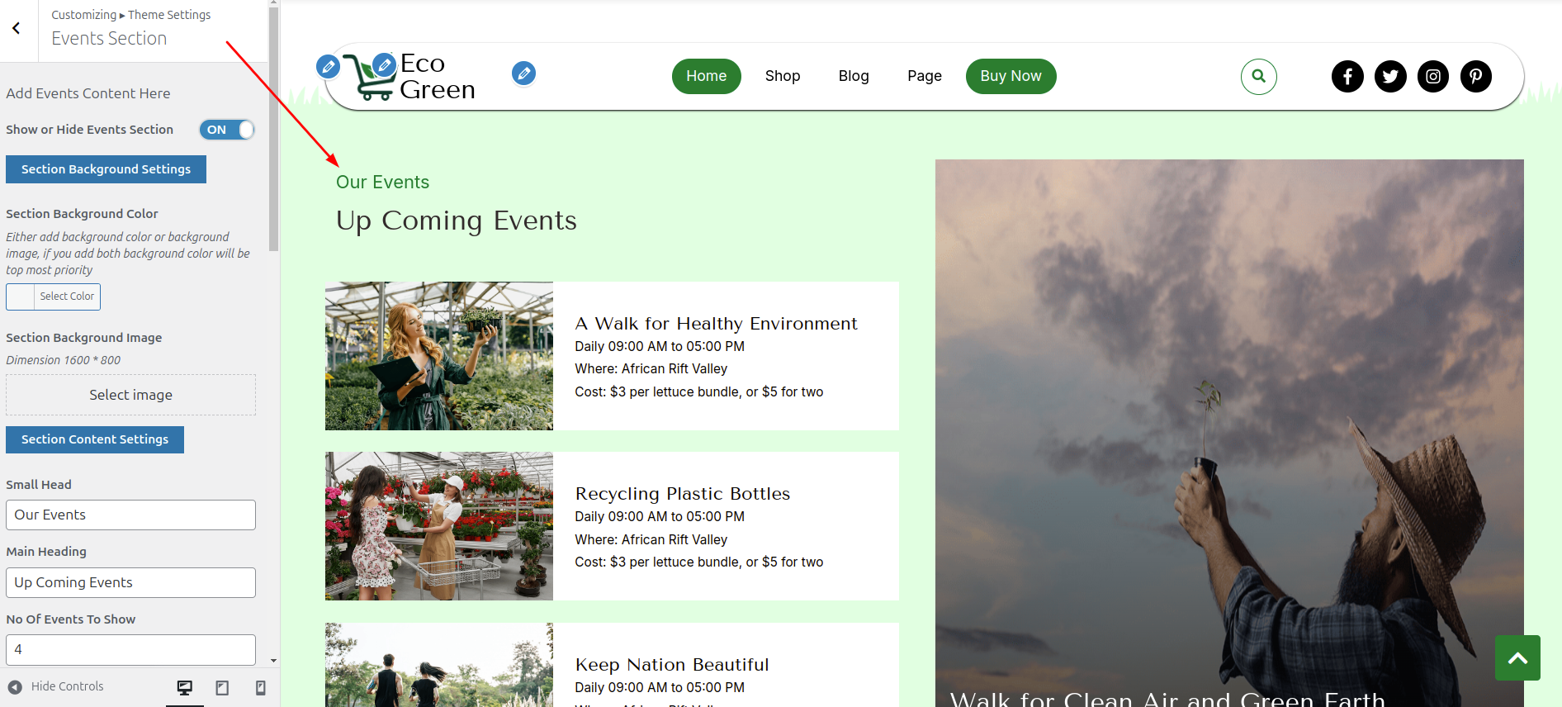Click the Add Events Content Here text

(88, 93)
